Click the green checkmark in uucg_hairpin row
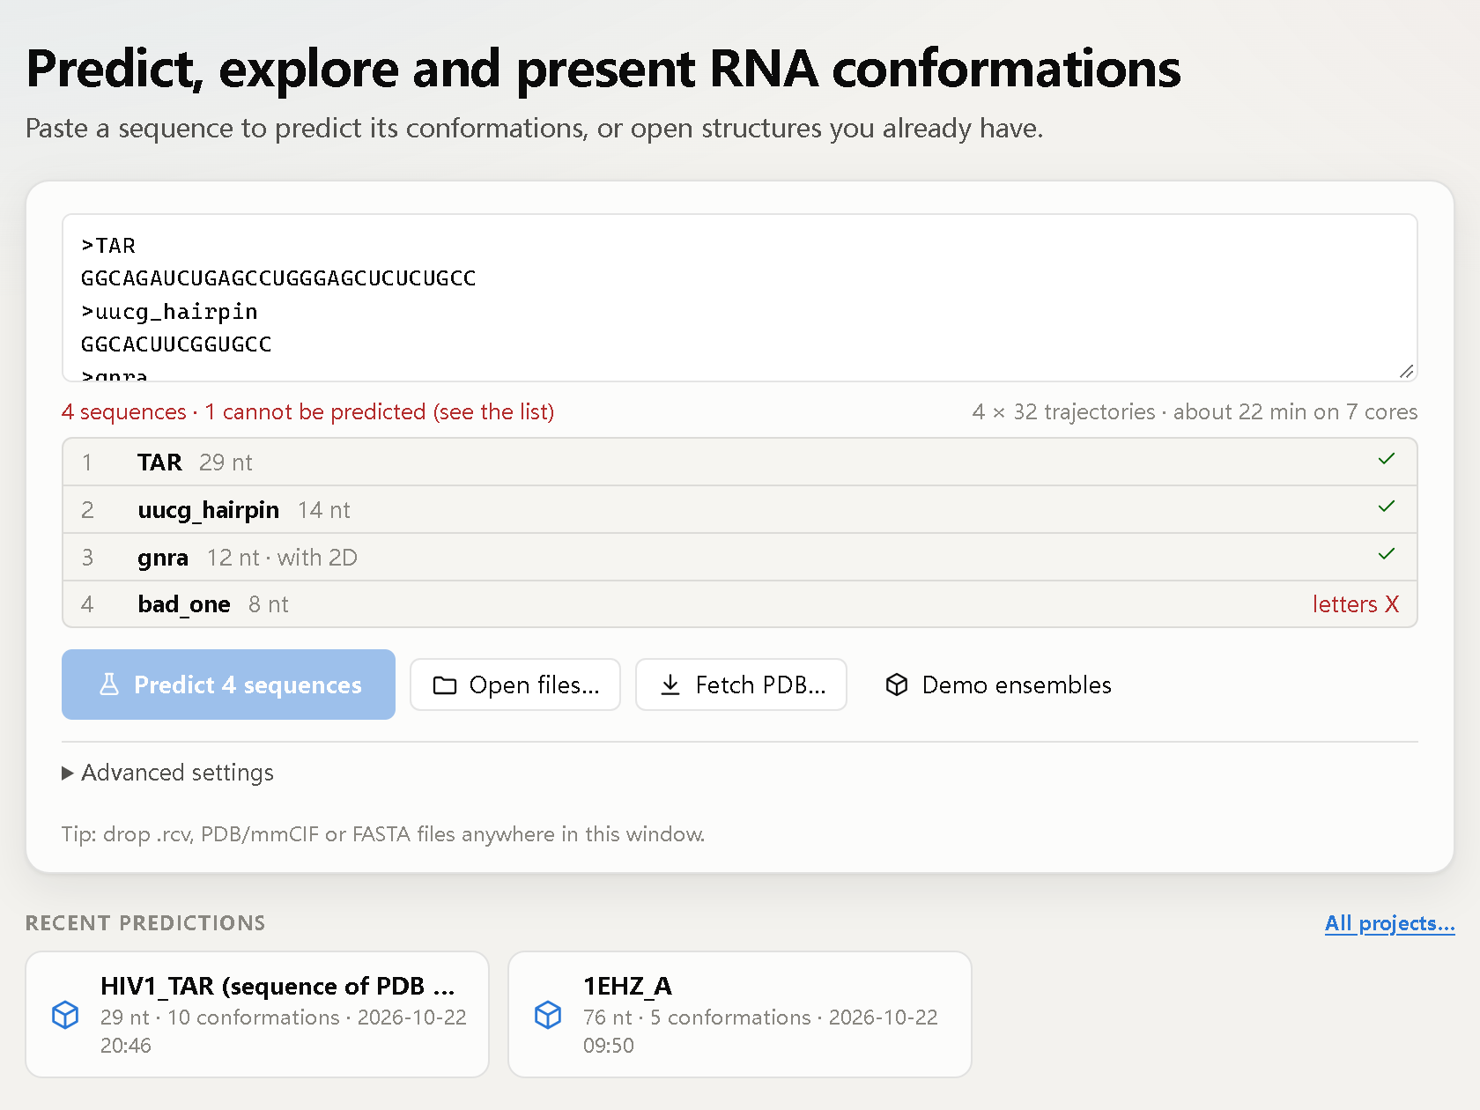 point(1387,507)
